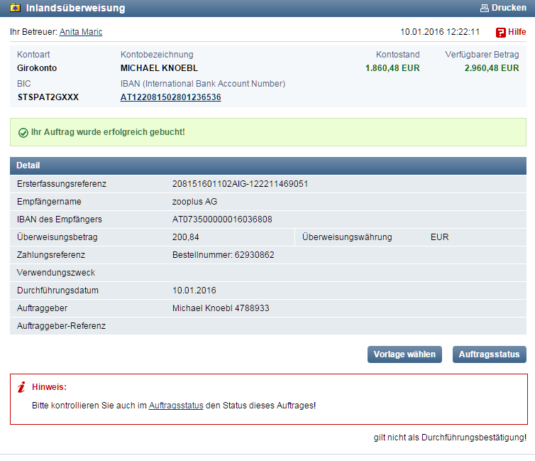Click the Inlandsüberweisung folder icon in header

coord(15,8)
